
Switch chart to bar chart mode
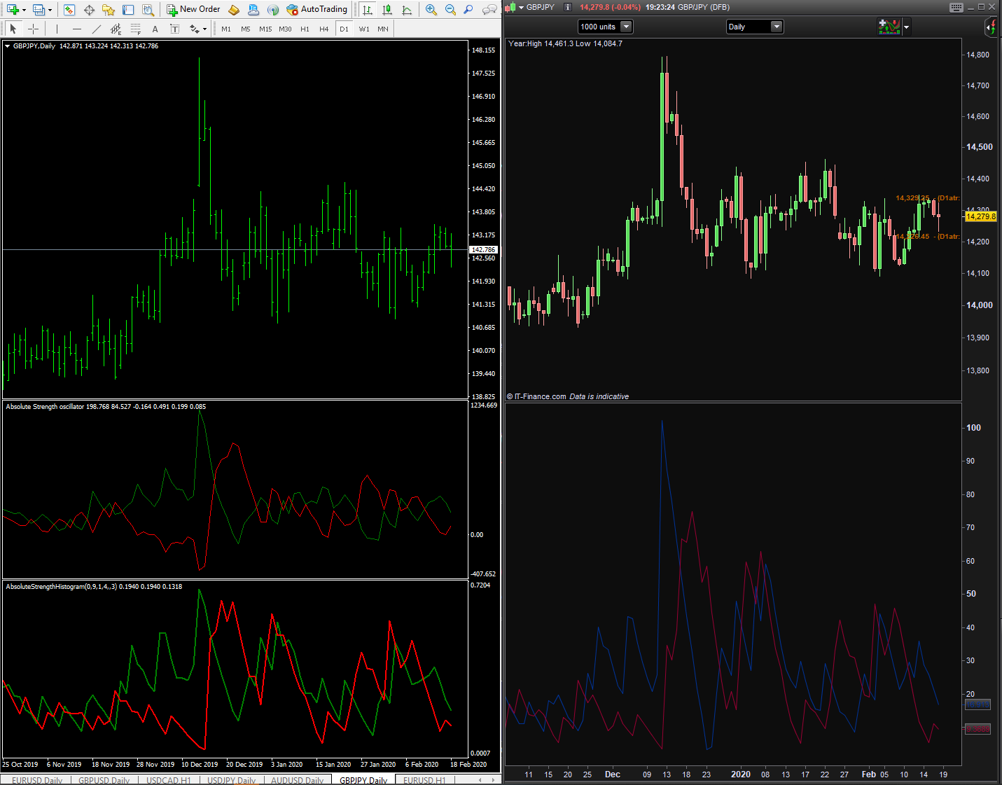tap(367, 10)
